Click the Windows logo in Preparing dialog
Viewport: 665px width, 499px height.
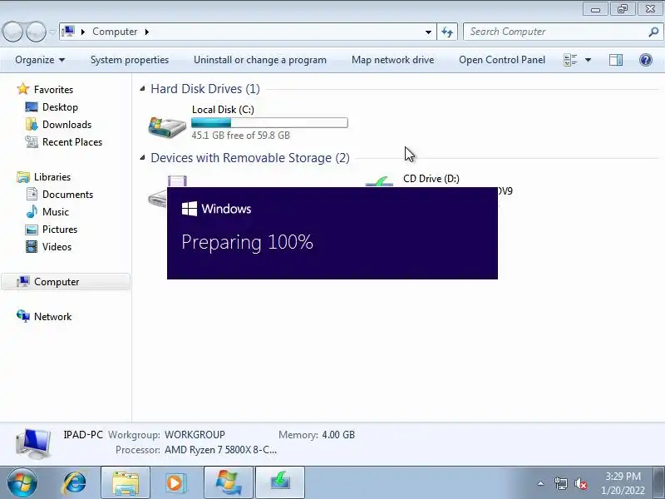pyautogui.click(x=190, y=209)
